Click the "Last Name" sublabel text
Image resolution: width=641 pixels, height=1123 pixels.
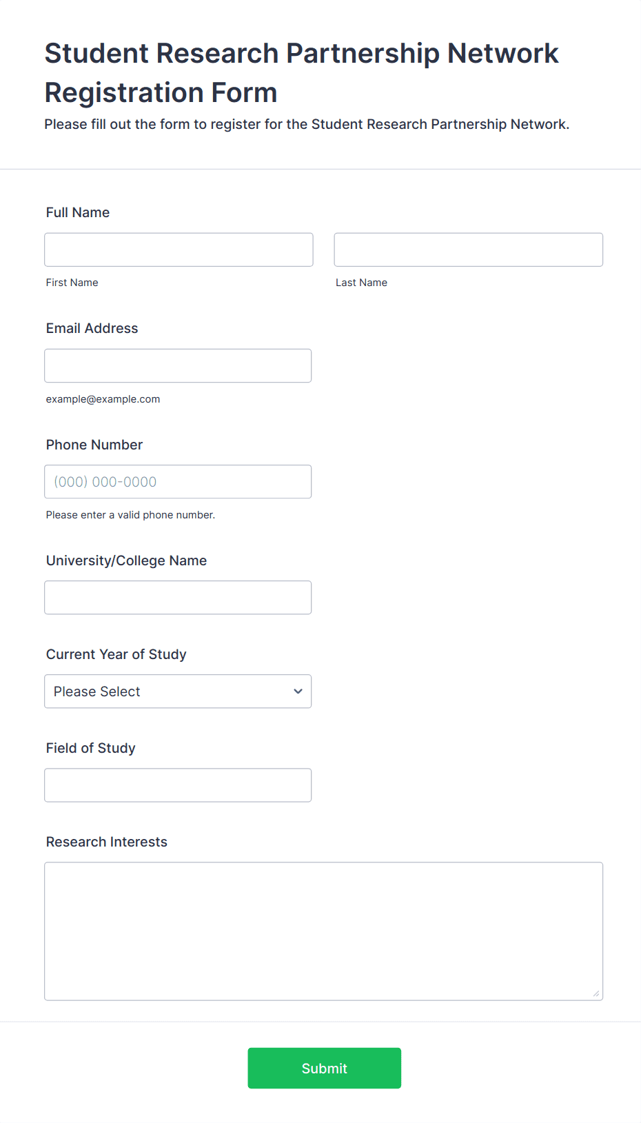click(361, 283)
